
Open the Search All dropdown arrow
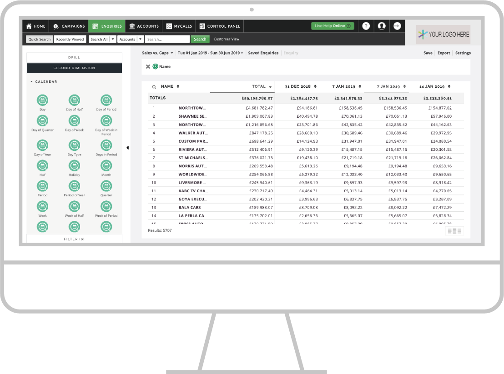(x=113, y=39)
